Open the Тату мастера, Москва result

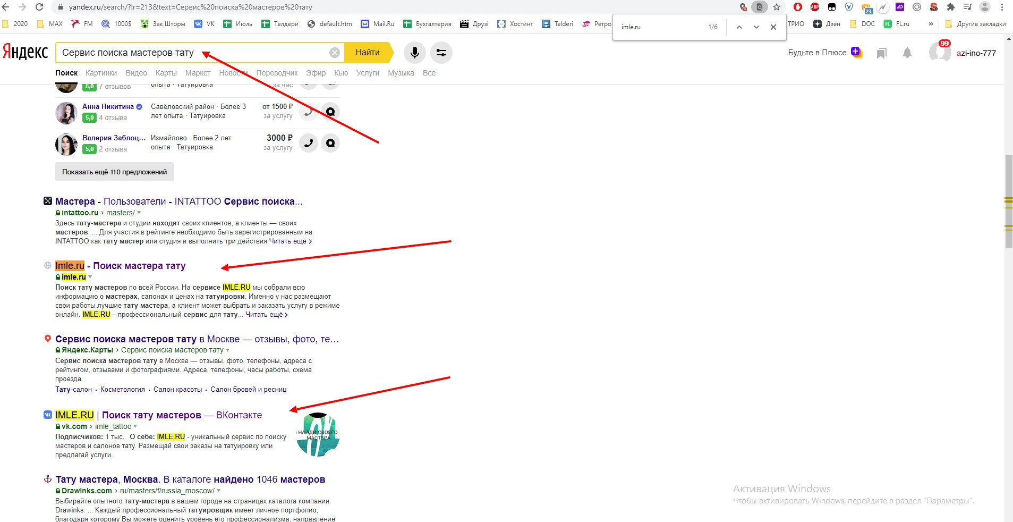tap(190, 479)
